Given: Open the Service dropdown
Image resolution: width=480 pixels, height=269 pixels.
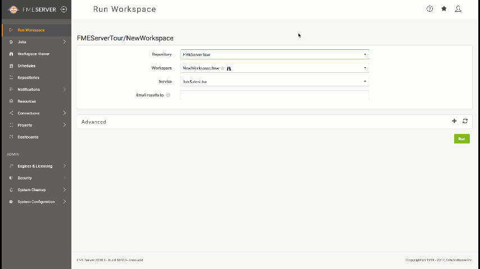Looking at the screenshot, I should (x=274, y=81).
